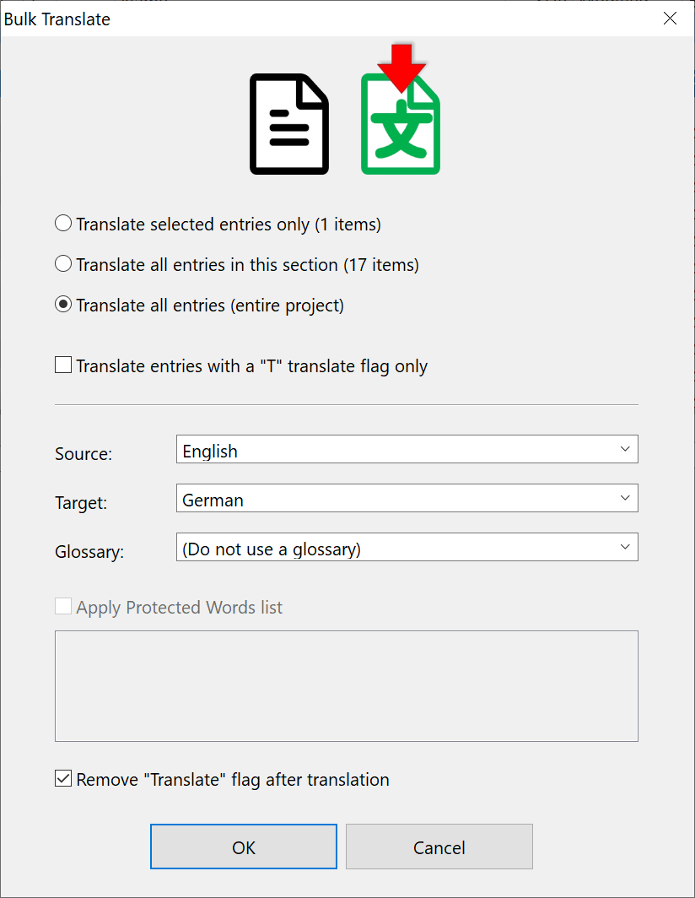Expand the Glossary dropdown list
The height and width of the screenshot is (898, 695).
[x=407, y=548]
